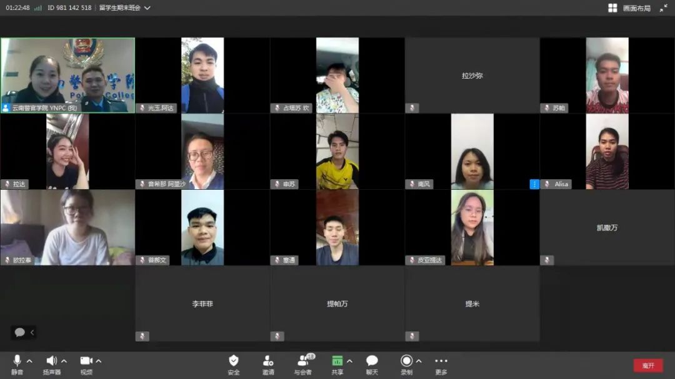Exit full screen using top-right arrows icon

663,8
